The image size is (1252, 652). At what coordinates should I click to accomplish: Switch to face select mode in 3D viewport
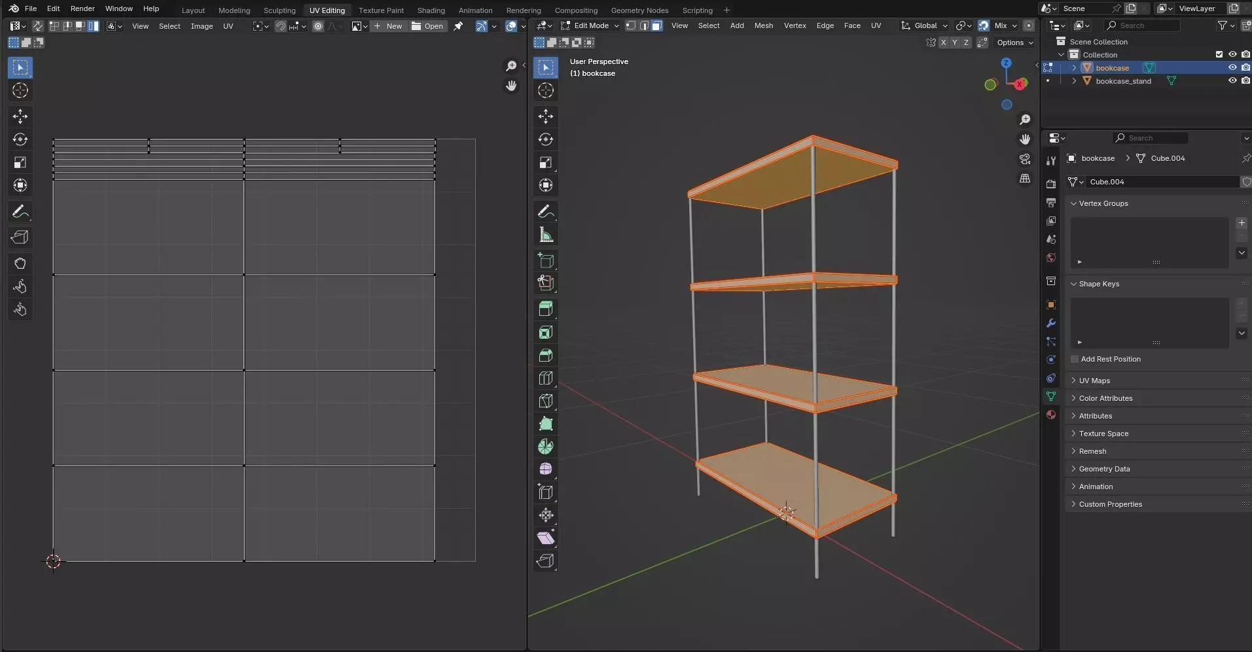point(657,26)
